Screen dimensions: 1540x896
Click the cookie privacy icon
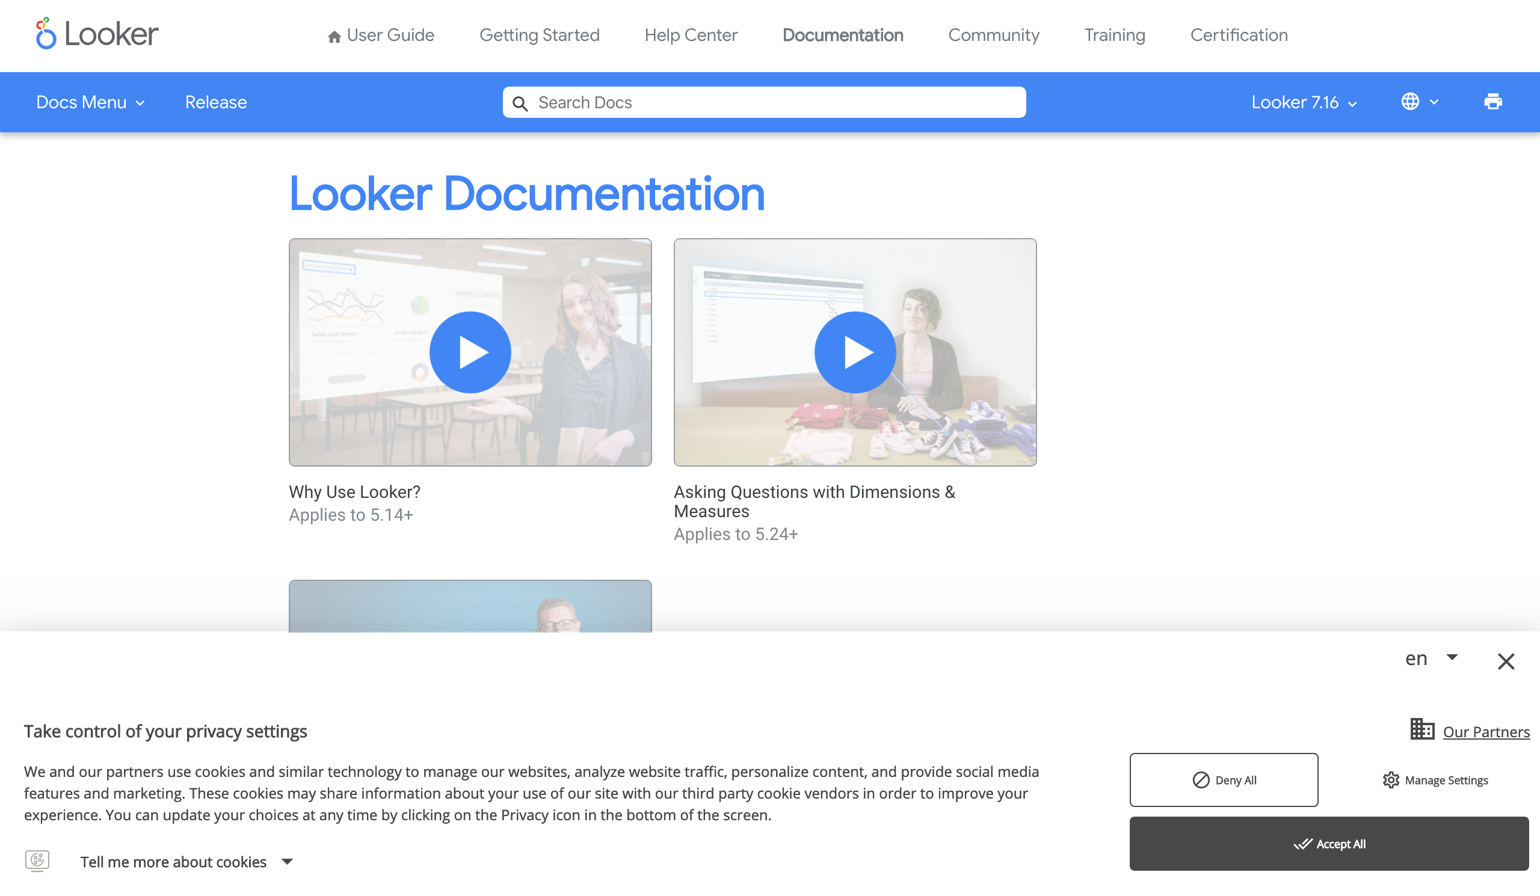[37, 861]
